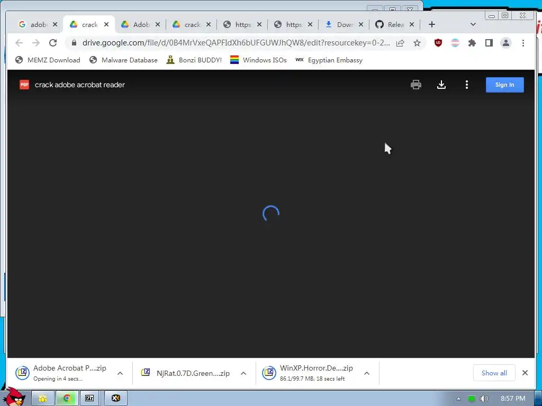Open the 7-Zip taskbar icon
542x406 pixels.
[89, 399]
